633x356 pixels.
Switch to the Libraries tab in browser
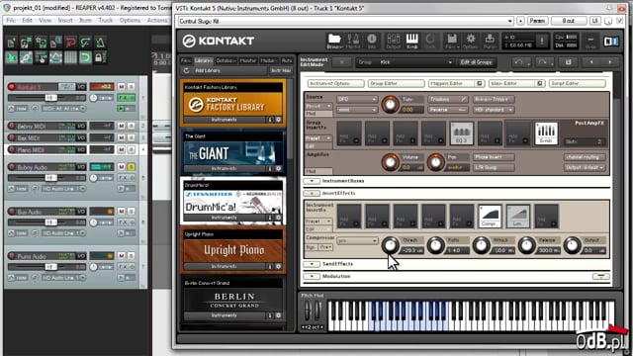tap(203, 60)
